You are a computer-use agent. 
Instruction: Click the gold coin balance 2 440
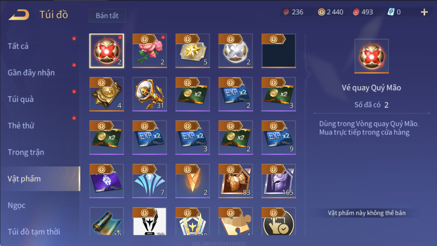[331, 12]
